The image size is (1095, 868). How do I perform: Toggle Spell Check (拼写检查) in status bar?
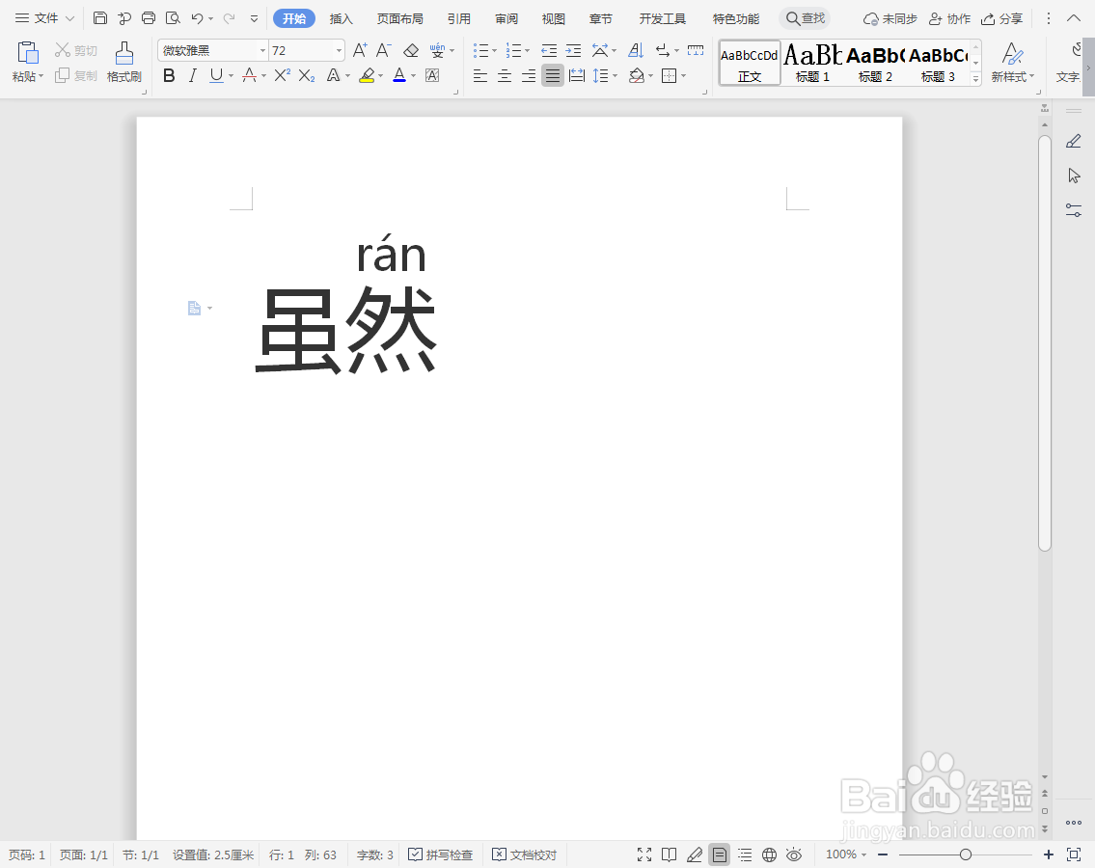(441, 854)
